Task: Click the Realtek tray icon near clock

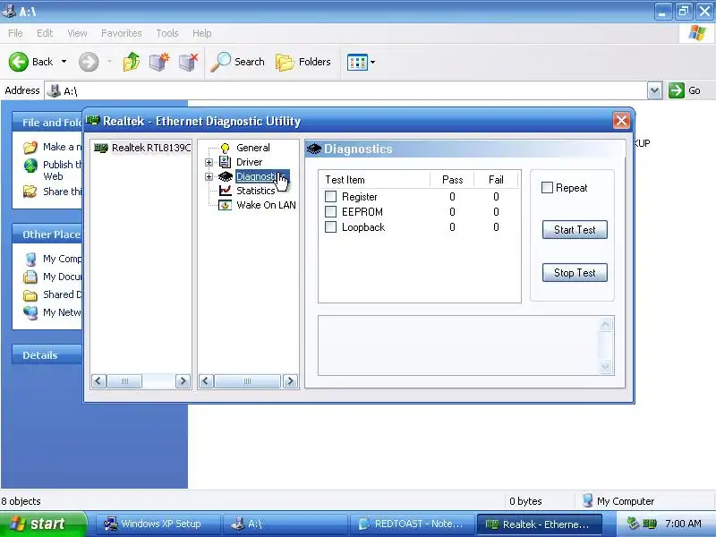Action: point(650,524)
